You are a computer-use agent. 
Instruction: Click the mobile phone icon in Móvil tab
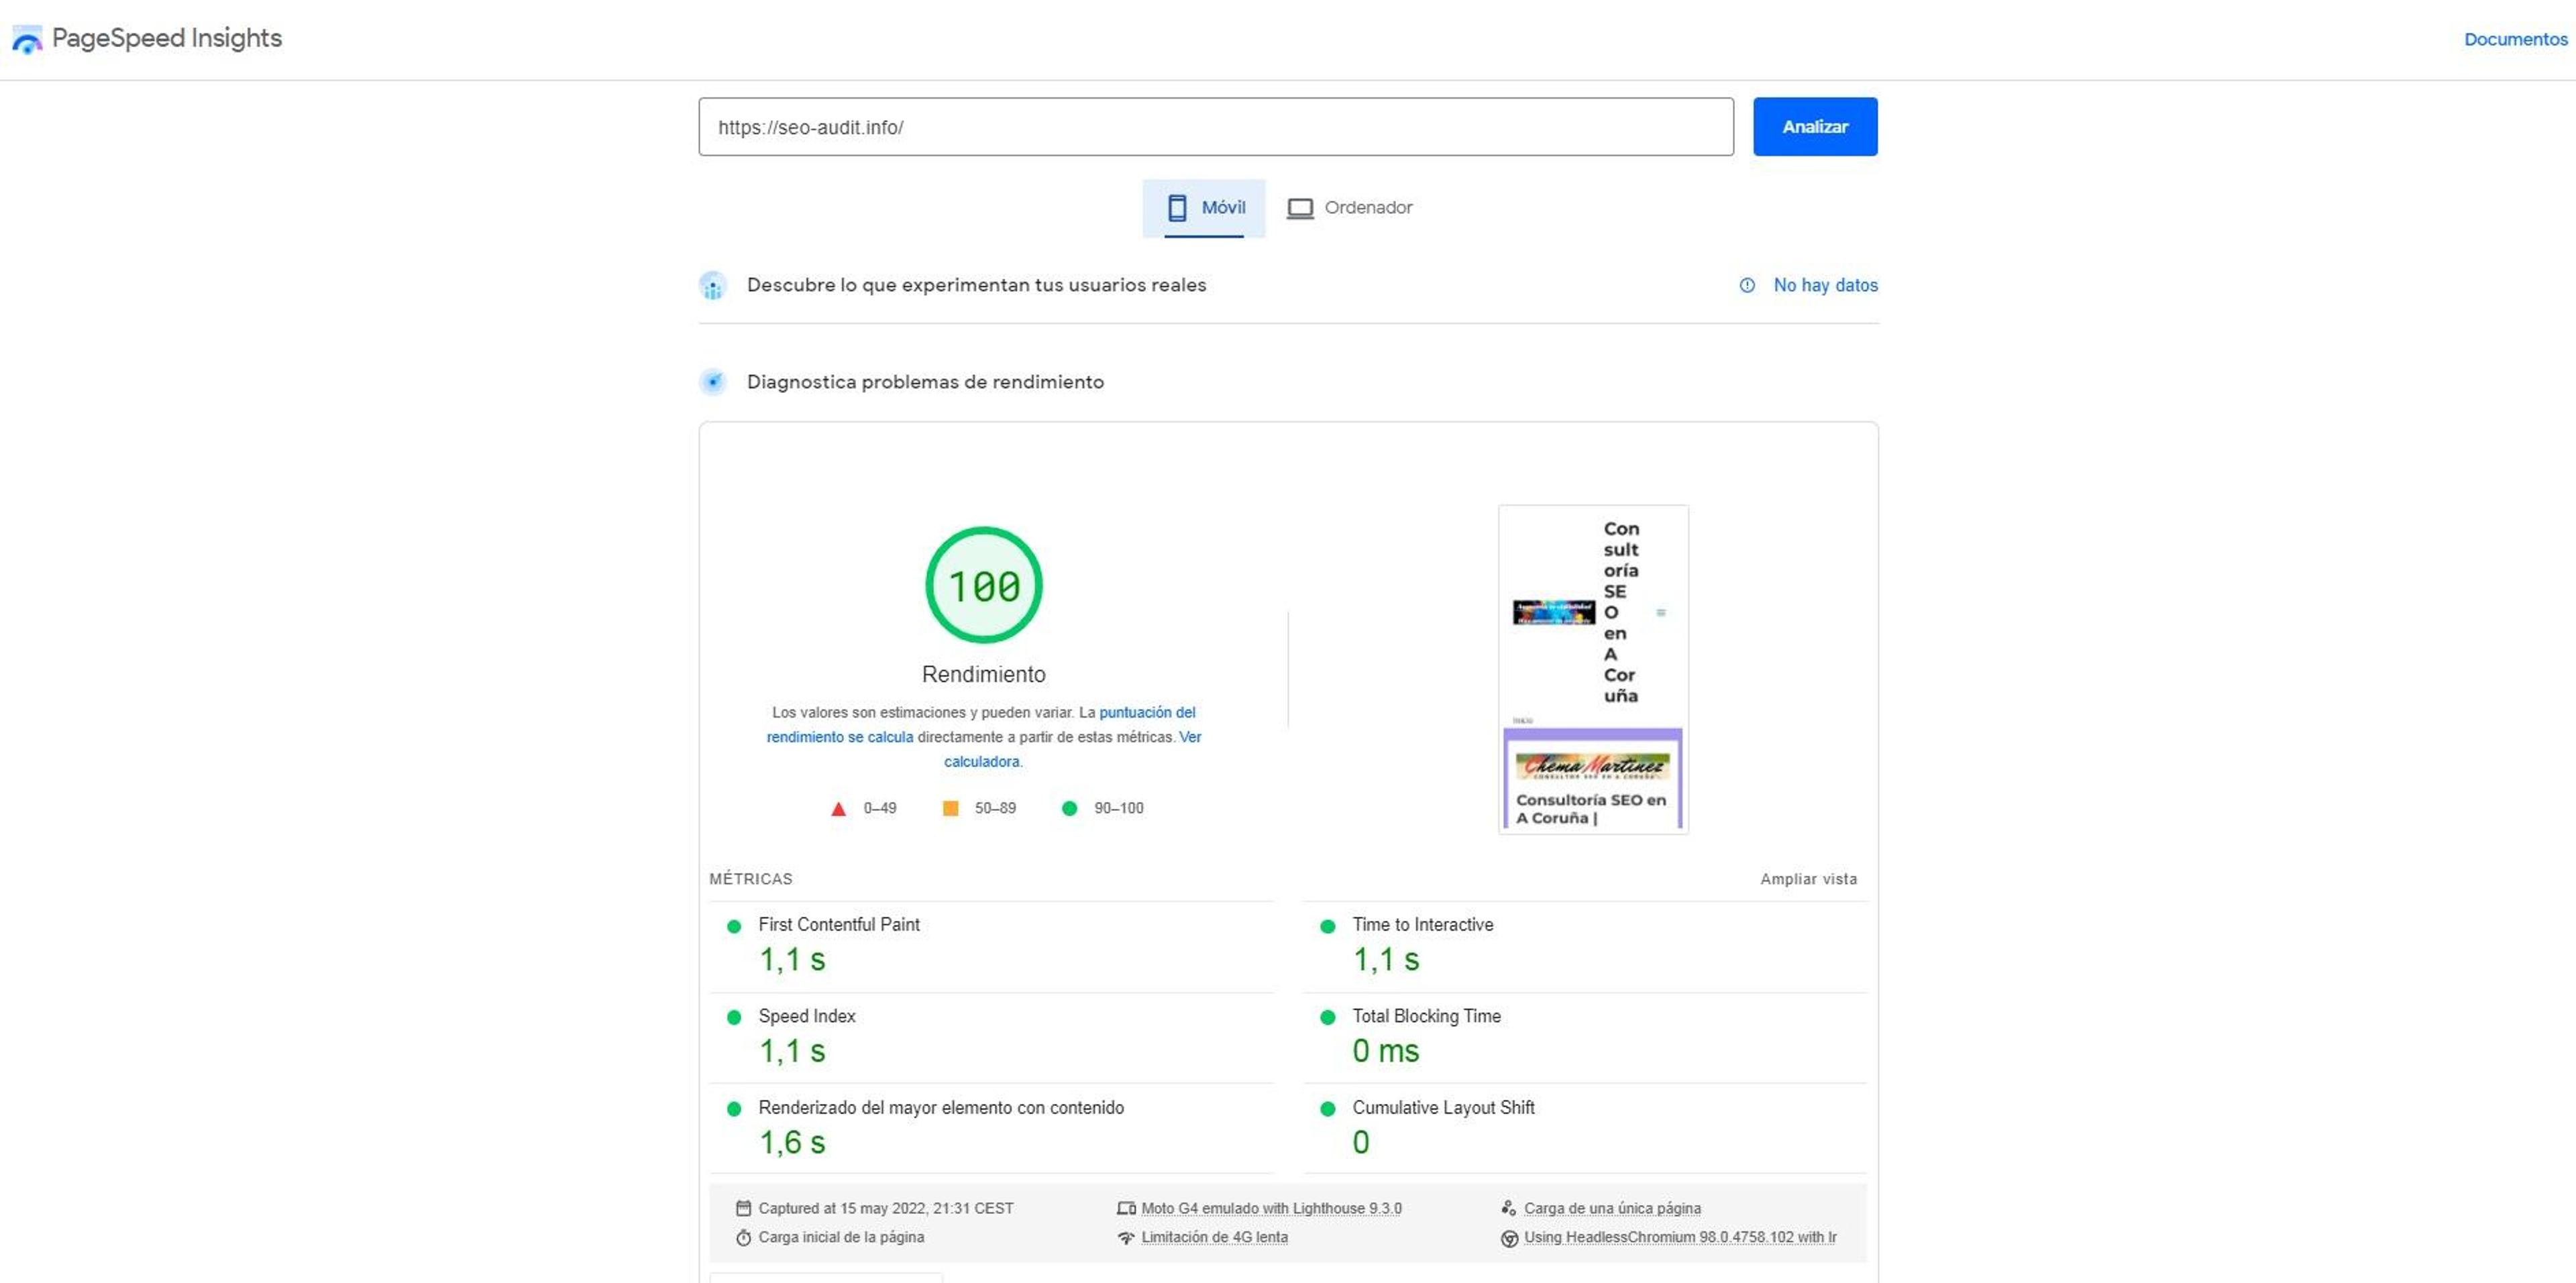1177,208
